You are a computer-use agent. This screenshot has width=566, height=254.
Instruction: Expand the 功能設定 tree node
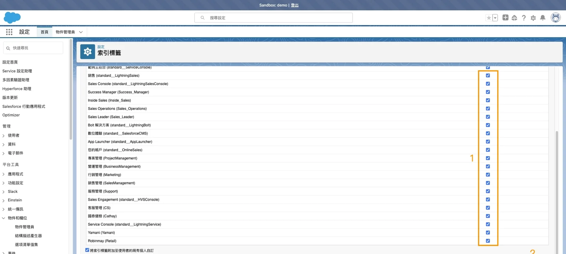(x=4, y=183)
